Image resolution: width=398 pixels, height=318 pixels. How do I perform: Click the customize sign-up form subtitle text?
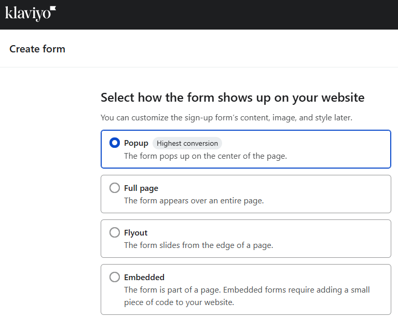(226, 118)
